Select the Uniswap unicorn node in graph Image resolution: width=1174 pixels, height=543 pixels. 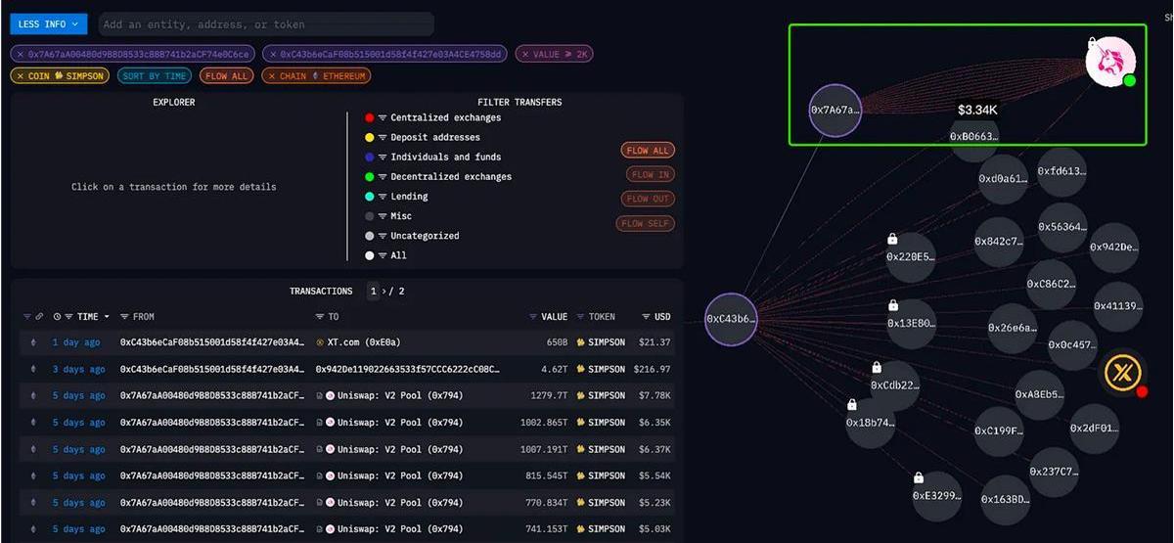click(x=1110, y=62)
